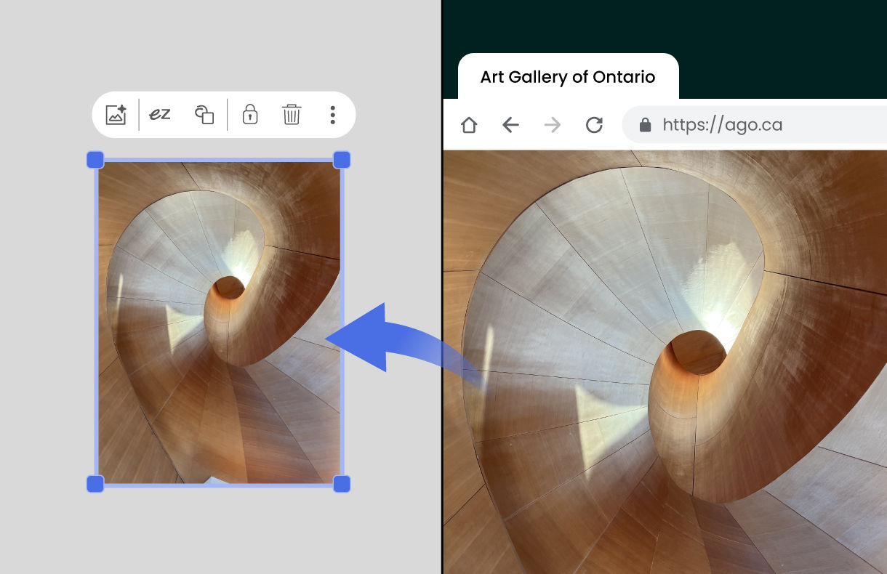Select the cropped staircase image on the canvas
887x574 pixels.
click(x=217, y=320)
